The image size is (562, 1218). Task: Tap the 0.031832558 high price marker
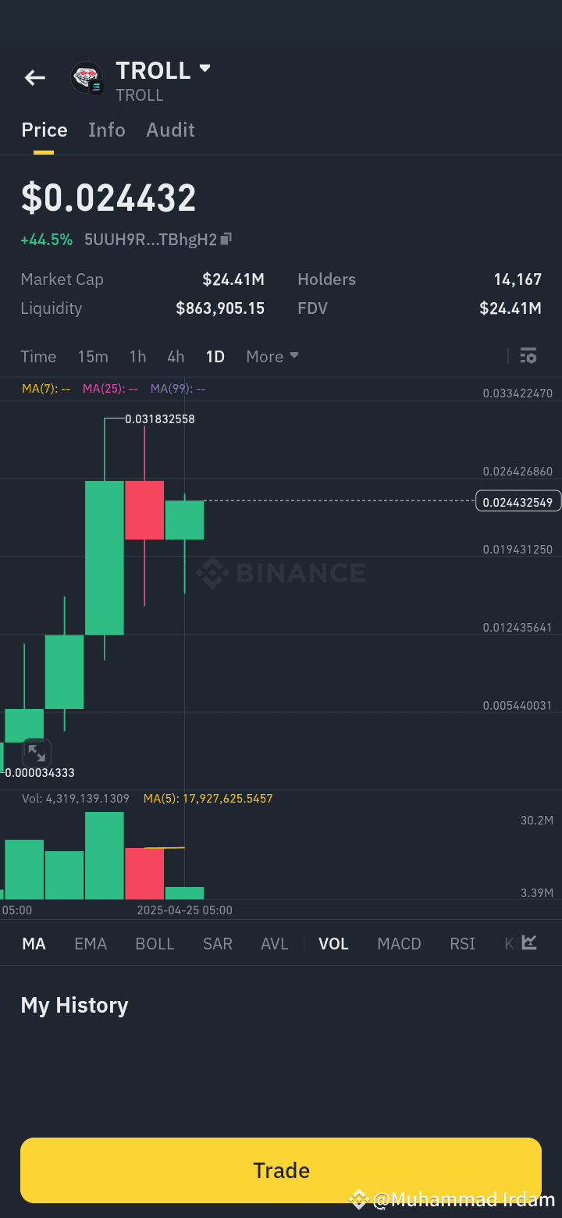coord(160,419)
